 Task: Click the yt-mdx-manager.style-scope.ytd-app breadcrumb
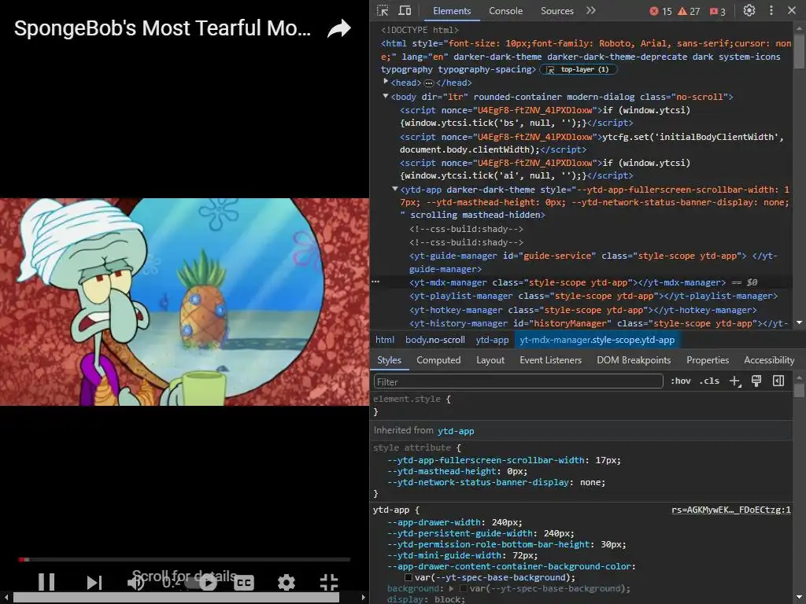pos(597,340)
